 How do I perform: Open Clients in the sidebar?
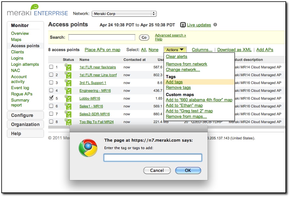click(17, 52)
